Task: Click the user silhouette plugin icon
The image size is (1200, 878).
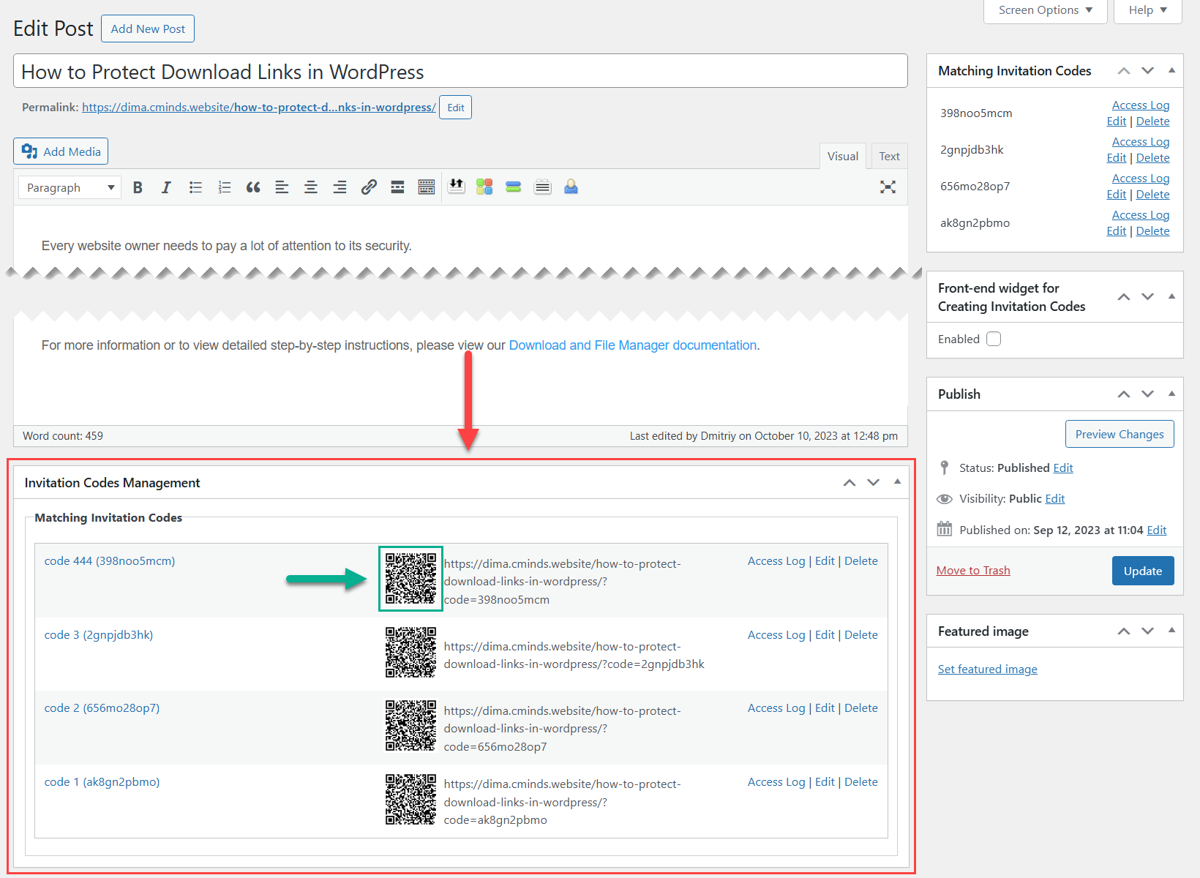Action: (571, 187)
